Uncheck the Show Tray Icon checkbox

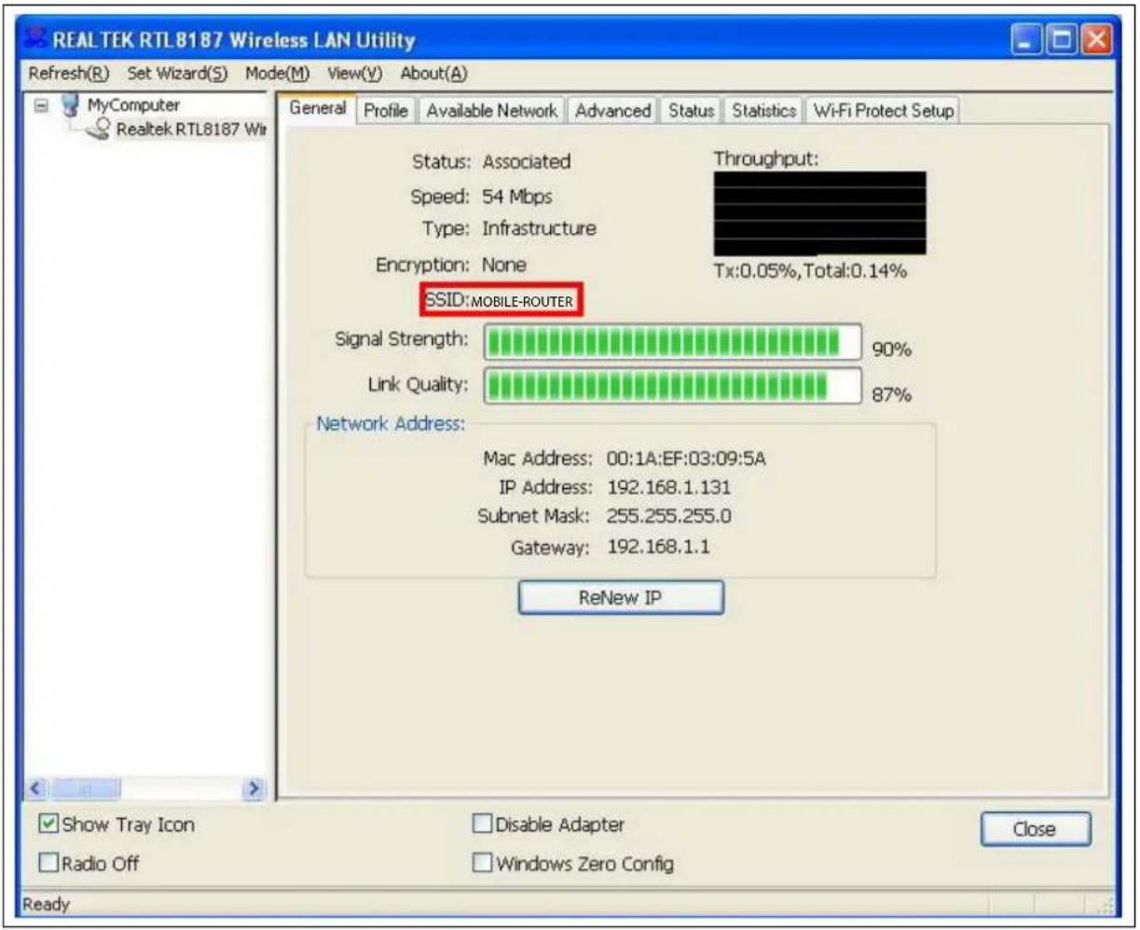pyautogui.click(x=48, y=825)
